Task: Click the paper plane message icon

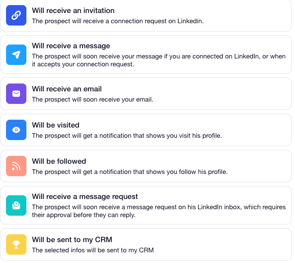Action: pos(16,55)
